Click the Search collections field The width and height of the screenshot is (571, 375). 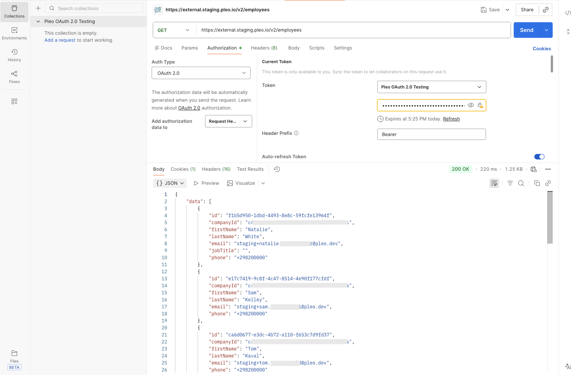(94, 8)
